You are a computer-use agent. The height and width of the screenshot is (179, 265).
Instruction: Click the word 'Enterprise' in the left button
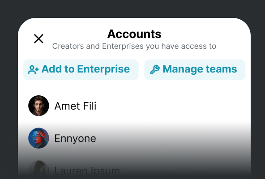tap(103, 69)
